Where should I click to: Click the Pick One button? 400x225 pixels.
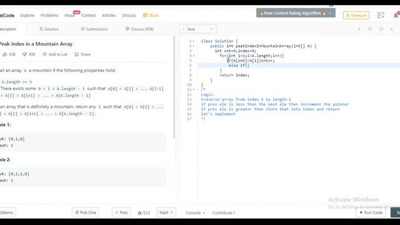pos(86,212)
